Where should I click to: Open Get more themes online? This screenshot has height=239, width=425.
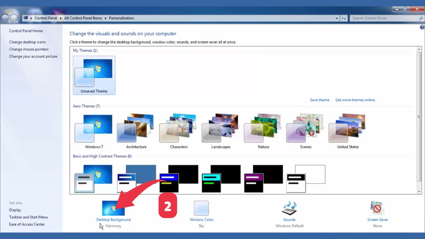(355, 100)
